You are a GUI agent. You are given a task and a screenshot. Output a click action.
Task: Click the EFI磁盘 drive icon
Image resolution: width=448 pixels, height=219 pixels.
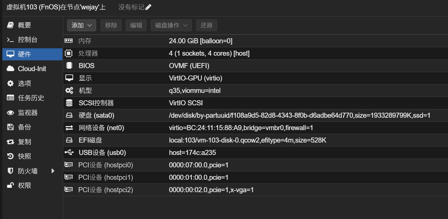[x=69, y=140]
